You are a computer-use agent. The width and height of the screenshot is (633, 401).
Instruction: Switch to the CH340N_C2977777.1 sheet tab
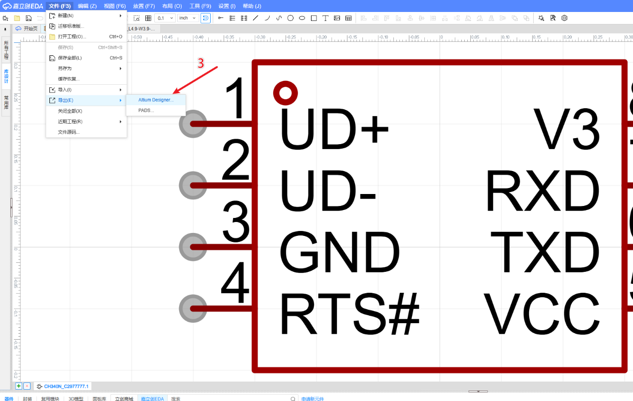click(62, 387)
